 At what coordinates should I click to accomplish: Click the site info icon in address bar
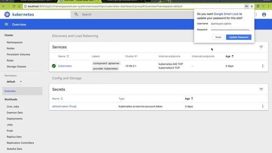[25, 6]
